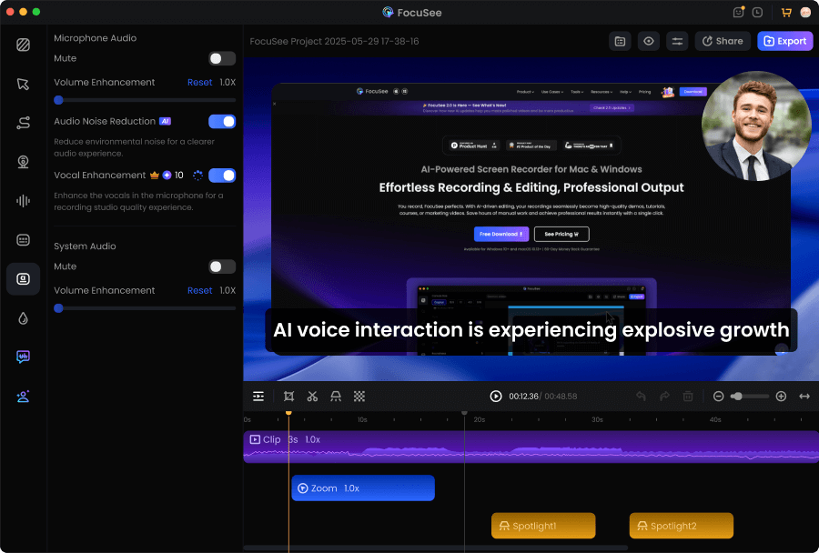Screen dimensions: 819x553
Task: Click the shopping cart icon
Action: [785, 13]
